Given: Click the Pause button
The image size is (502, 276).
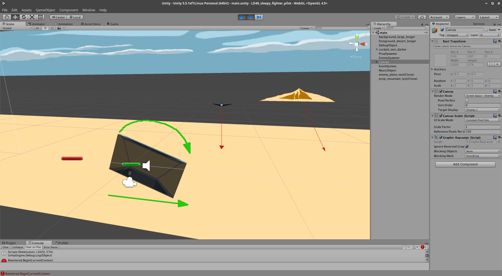Looking at the screenshot, I should (x=250, y=17).
